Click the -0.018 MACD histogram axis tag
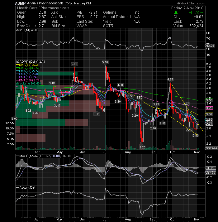 210,168
